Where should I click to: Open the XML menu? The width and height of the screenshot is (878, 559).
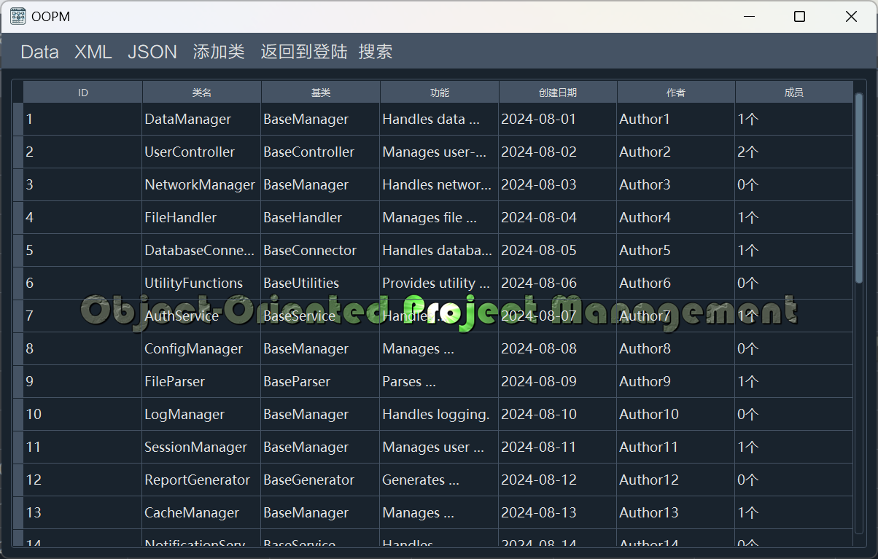pyautogui.click(x=93, y=52)
